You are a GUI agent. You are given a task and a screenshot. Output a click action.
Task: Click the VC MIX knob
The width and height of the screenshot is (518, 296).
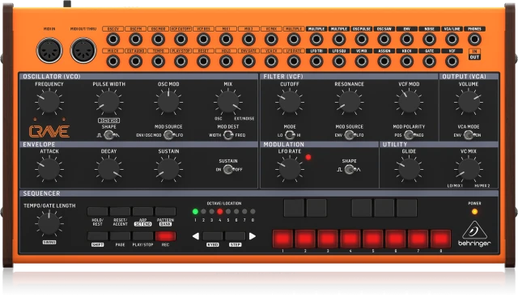pos(469,169)
